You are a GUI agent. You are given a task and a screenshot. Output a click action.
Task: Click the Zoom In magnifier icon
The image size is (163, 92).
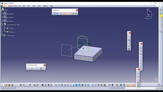coord(68,85)
